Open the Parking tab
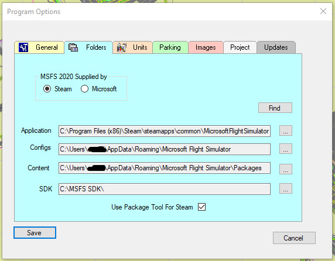335x261 pixels. pos(170,47)
